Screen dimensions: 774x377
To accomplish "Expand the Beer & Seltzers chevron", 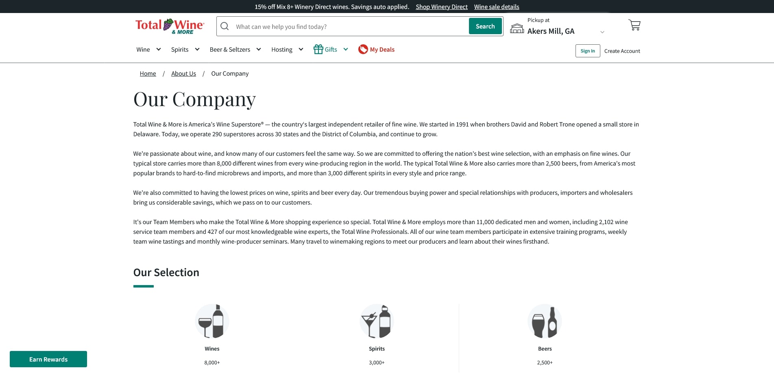I will [259, 49].
